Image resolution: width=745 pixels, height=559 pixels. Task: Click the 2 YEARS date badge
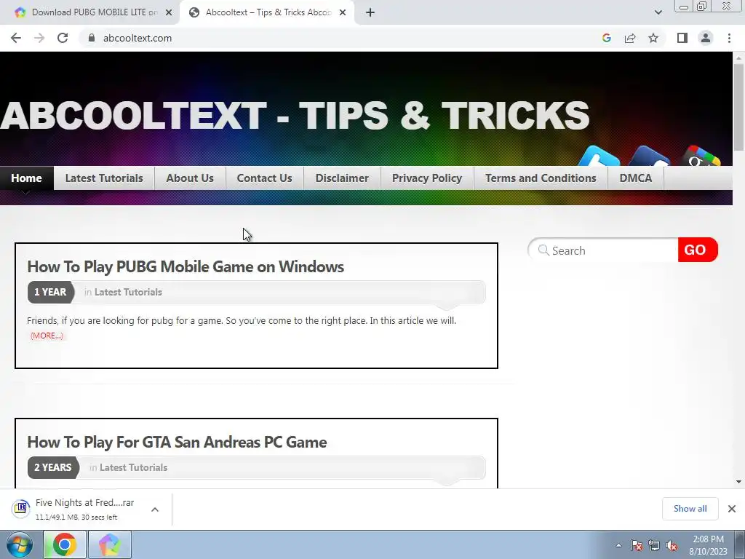[53, 468]
